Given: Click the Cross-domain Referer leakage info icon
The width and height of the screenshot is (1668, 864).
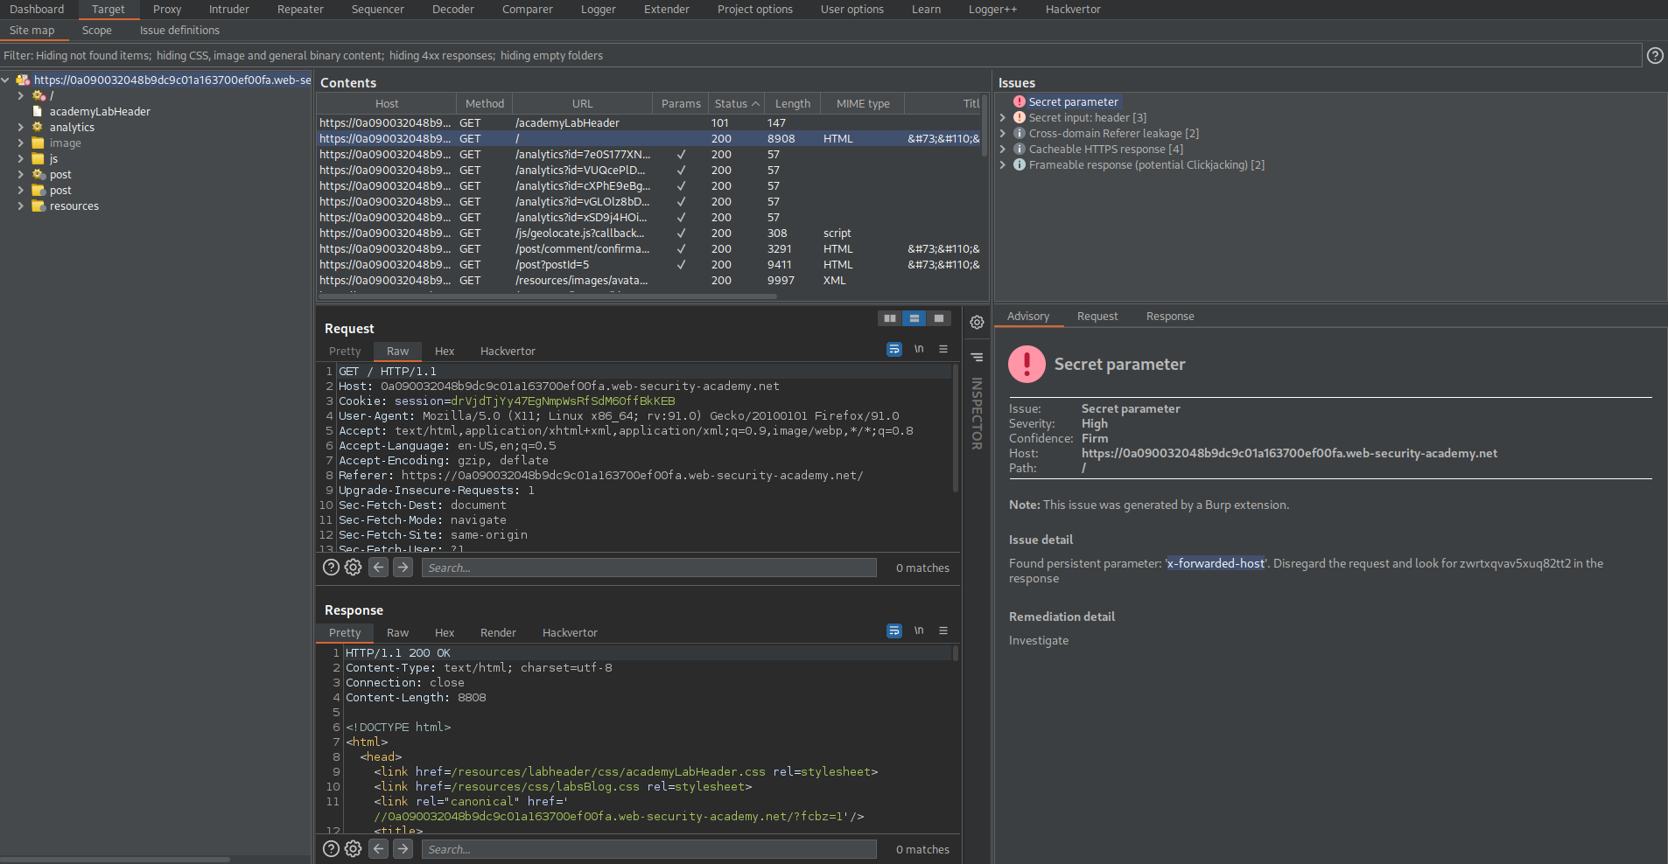Looking at the screenshot, I should [x=1020, y=133].
